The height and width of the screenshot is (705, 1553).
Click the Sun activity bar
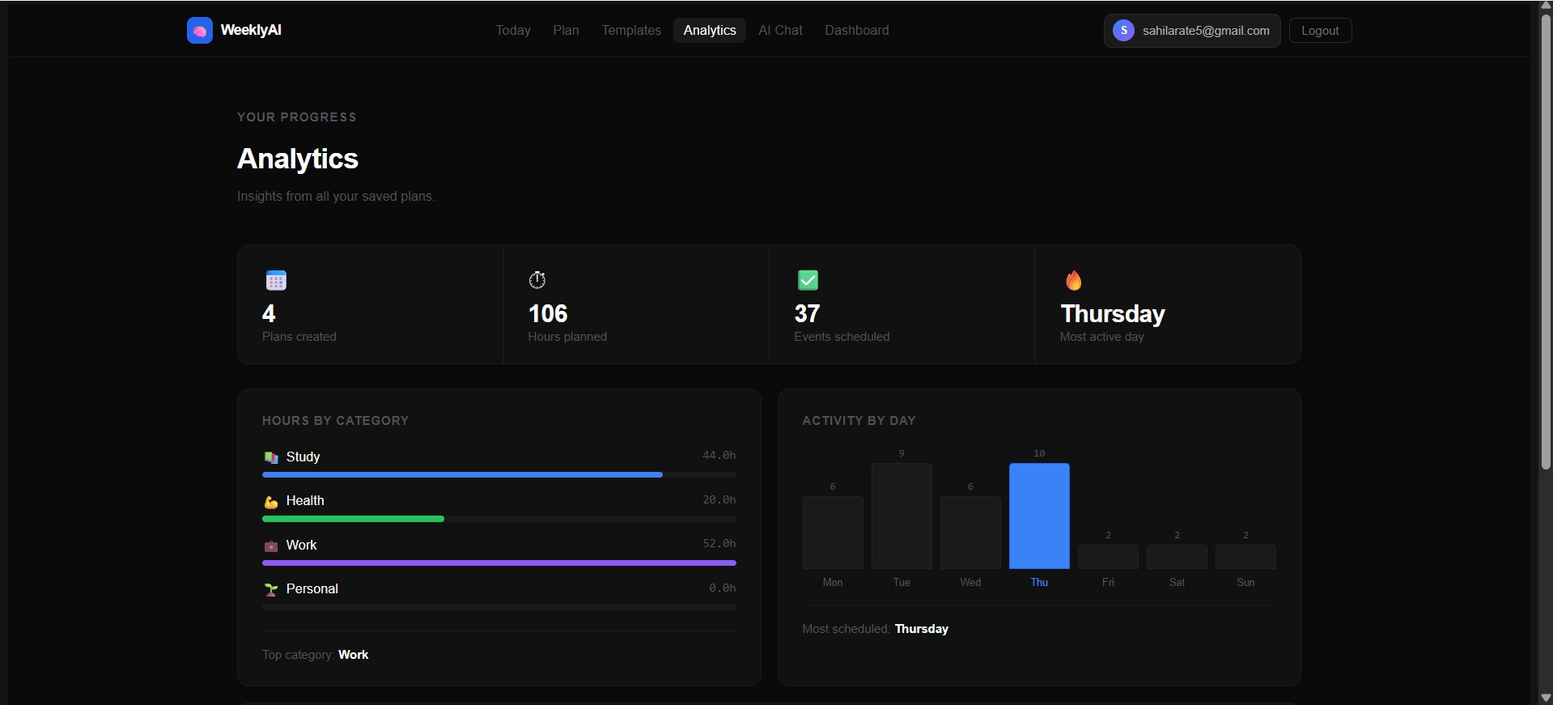tap(1245, 557)
